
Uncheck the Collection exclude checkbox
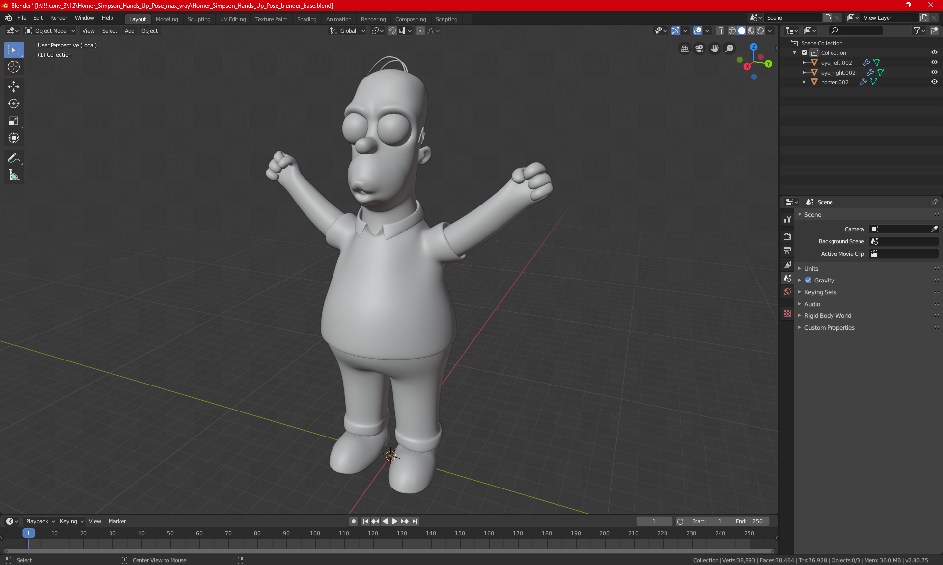[804, 52]
